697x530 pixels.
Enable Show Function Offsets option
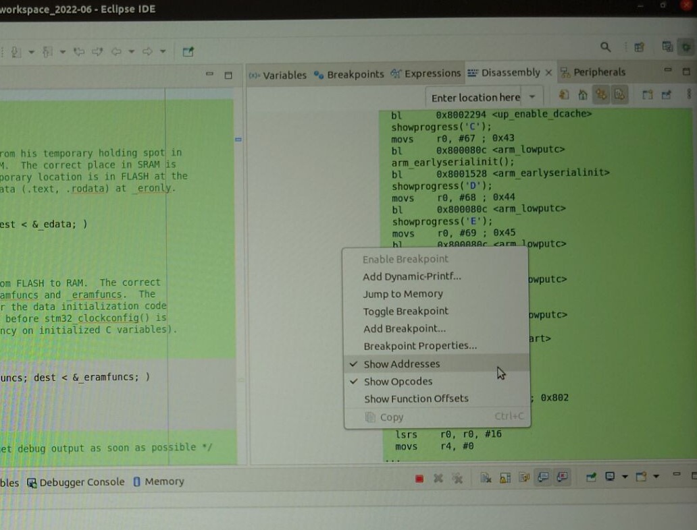[x=415, y=399]
